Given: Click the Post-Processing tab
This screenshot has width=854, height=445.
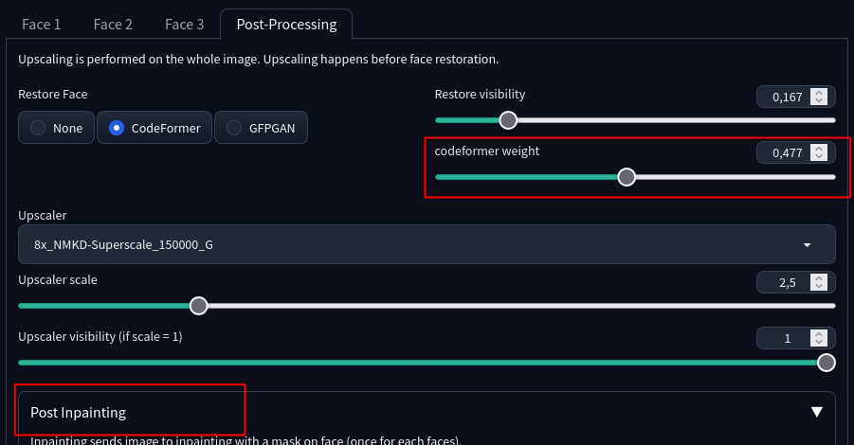Looking at the screenshot, I should [286, 25].
